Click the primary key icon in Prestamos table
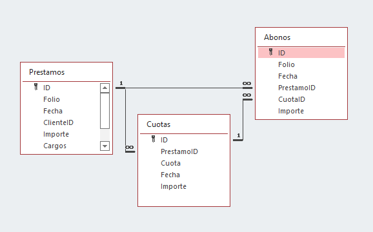 coord(36,87)
